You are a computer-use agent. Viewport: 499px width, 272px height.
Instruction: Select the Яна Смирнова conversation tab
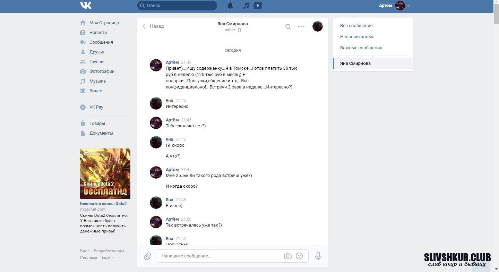click(373, 63)
